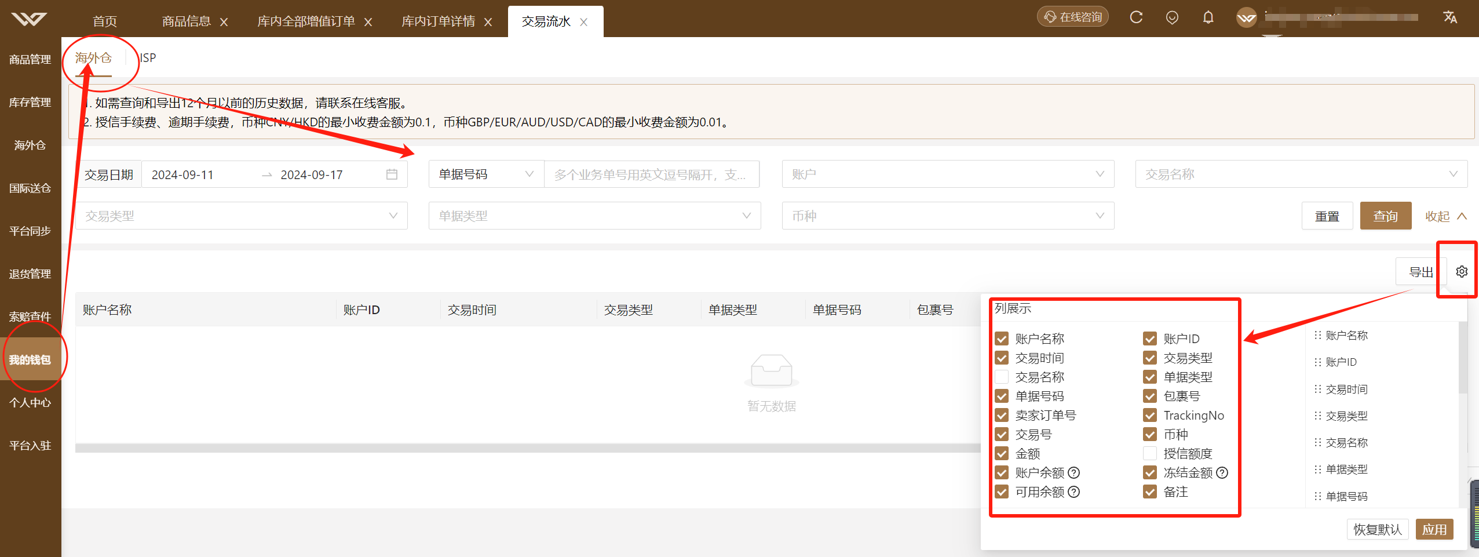The height and width of the screenshot is (557, 1479).
Task: Enable the 授信额度 column checkbox
Action: [x=1150, y=453]
